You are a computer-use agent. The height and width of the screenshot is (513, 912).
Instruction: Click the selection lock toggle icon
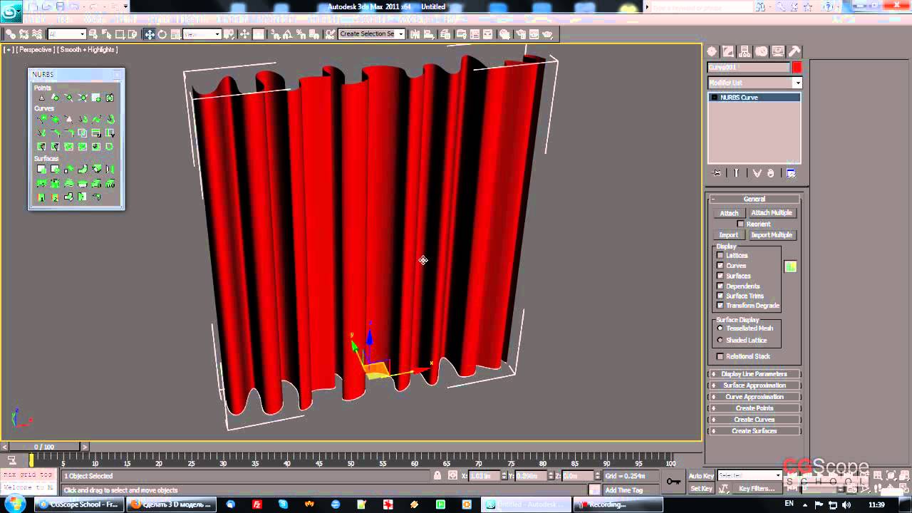(437, 476)
